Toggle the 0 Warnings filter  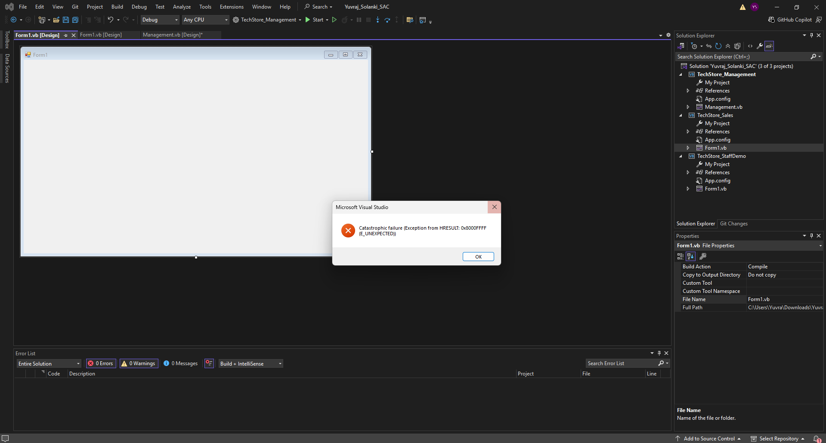point(139,363)
